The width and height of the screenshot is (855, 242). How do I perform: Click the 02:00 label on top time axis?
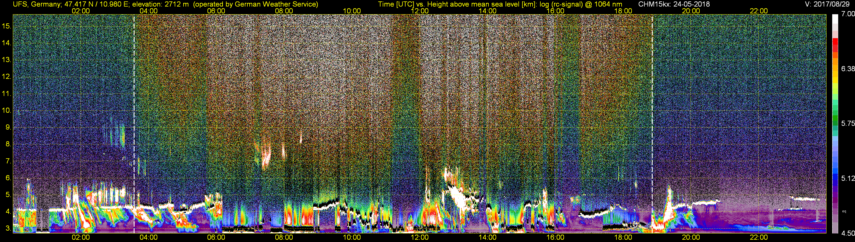click(81, 11)
